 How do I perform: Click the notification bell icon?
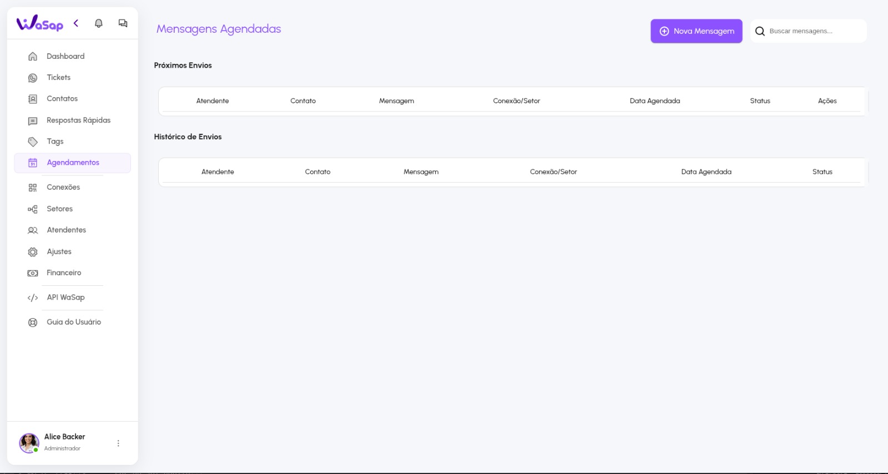(x=99, y=23)
